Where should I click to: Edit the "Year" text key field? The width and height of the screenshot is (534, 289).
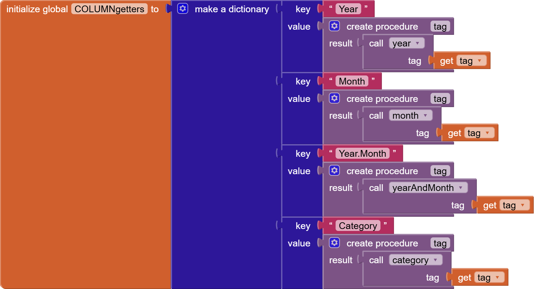pos(348,9)
